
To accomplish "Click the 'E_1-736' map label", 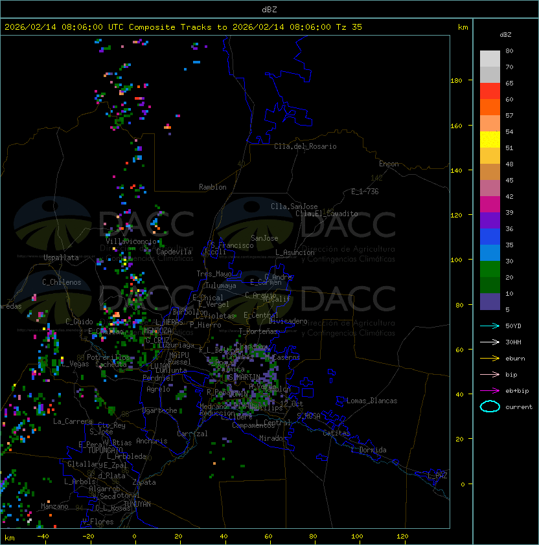I will pyautogui.click(x=365, y=192).
